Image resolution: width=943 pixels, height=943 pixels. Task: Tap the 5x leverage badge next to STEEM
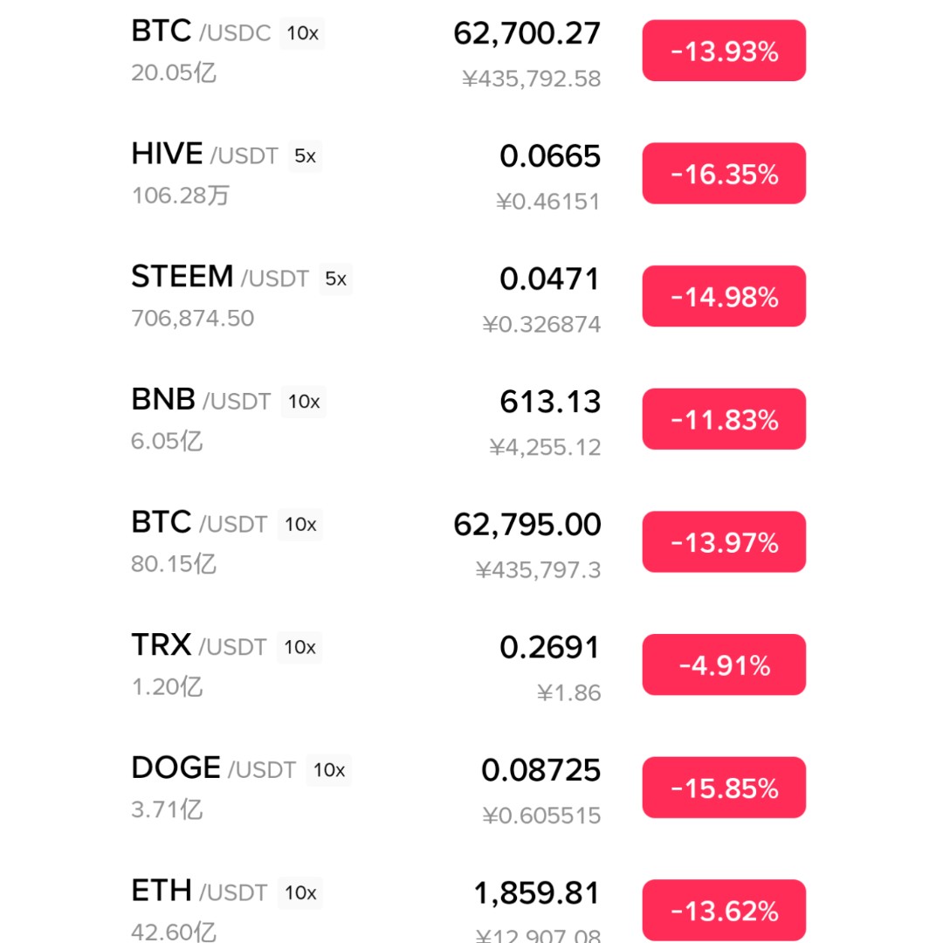(336, 279)
